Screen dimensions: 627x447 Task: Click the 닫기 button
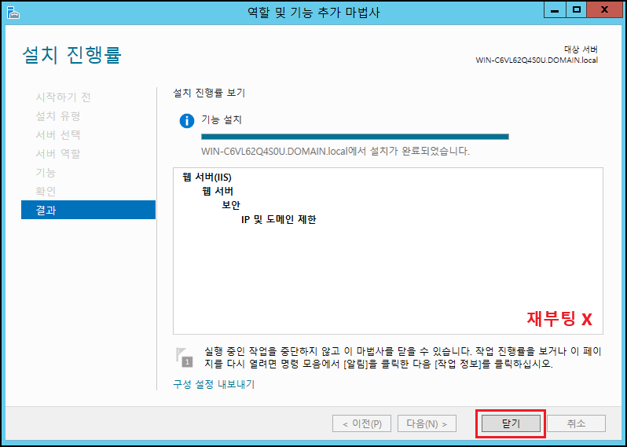(x=511, y=423)
